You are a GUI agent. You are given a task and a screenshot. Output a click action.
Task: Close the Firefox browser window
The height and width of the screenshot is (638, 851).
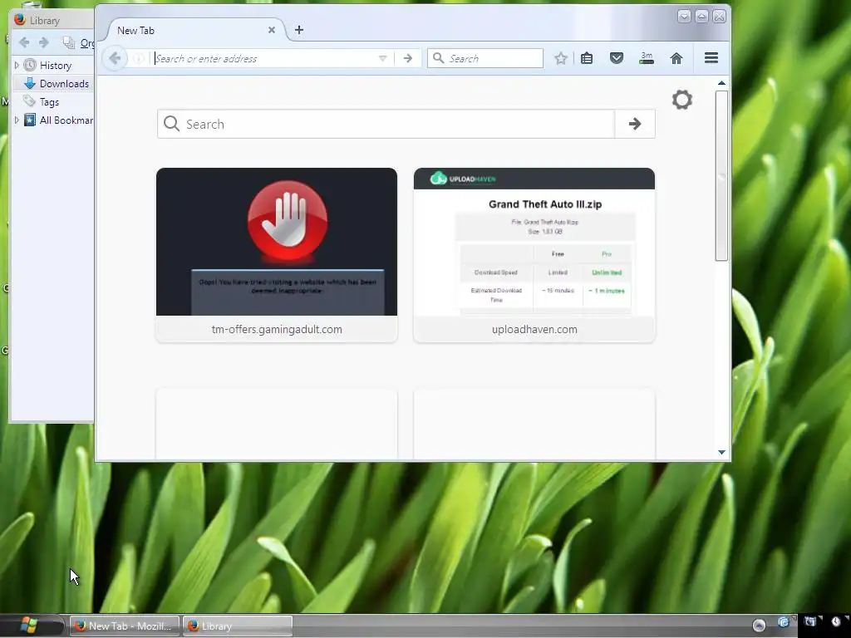[719, 17]
